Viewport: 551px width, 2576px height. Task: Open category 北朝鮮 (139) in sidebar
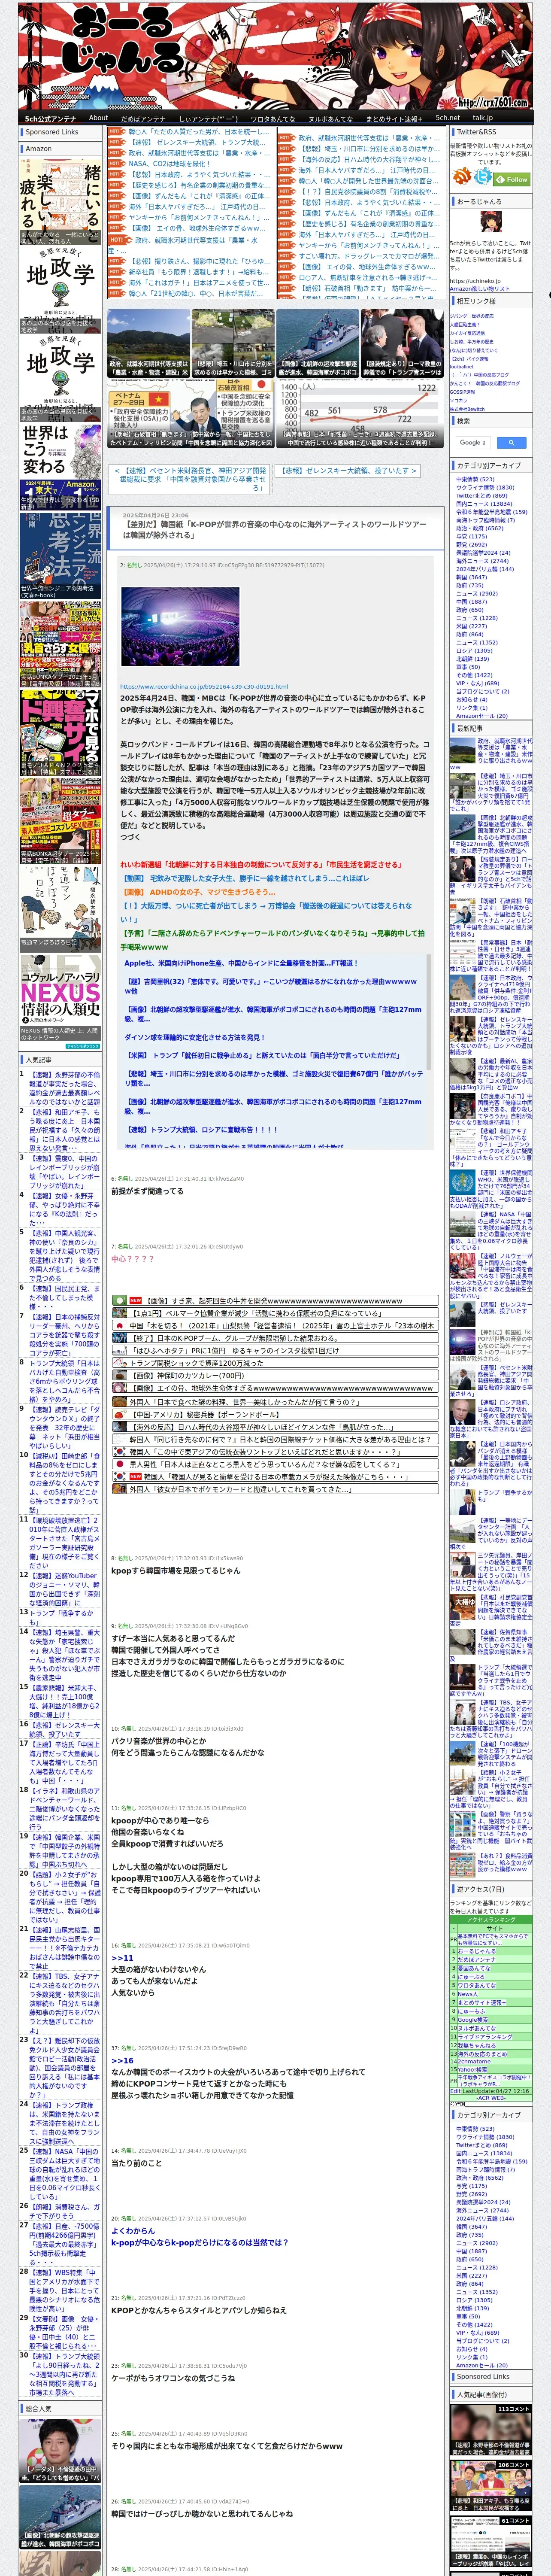(x=472, y=658)
